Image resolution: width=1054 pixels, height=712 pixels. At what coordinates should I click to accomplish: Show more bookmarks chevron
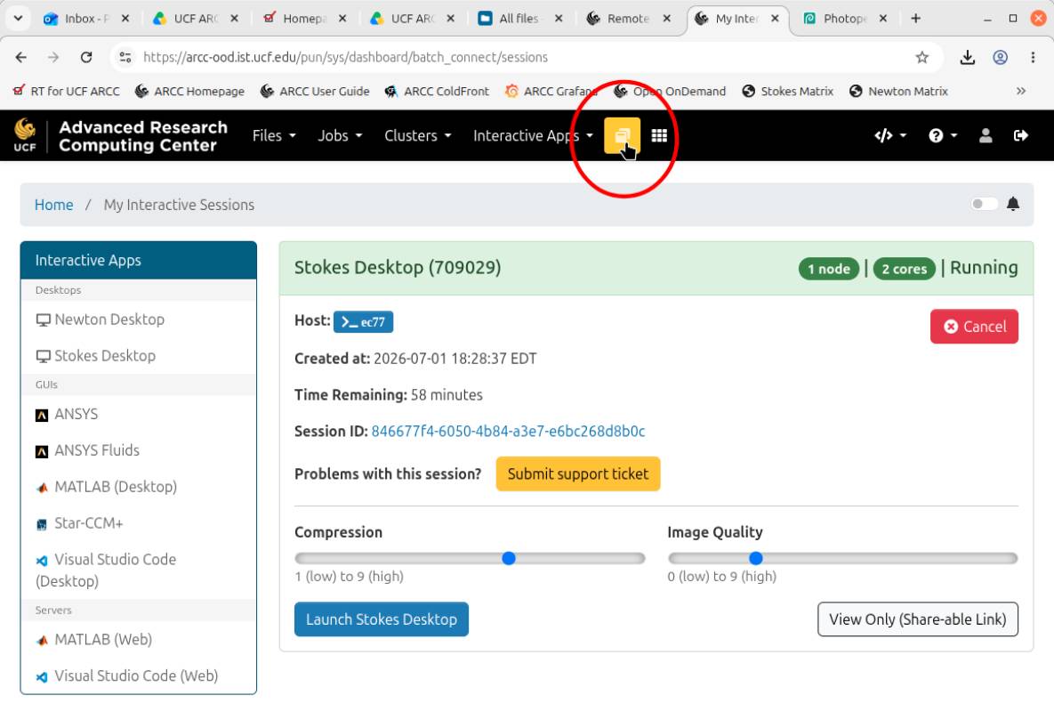coord(1020,91)
